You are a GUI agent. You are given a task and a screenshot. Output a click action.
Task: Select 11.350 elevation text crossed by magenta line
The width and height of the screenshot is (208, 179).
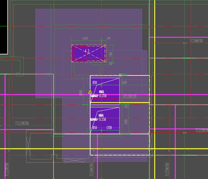[103, 96]
